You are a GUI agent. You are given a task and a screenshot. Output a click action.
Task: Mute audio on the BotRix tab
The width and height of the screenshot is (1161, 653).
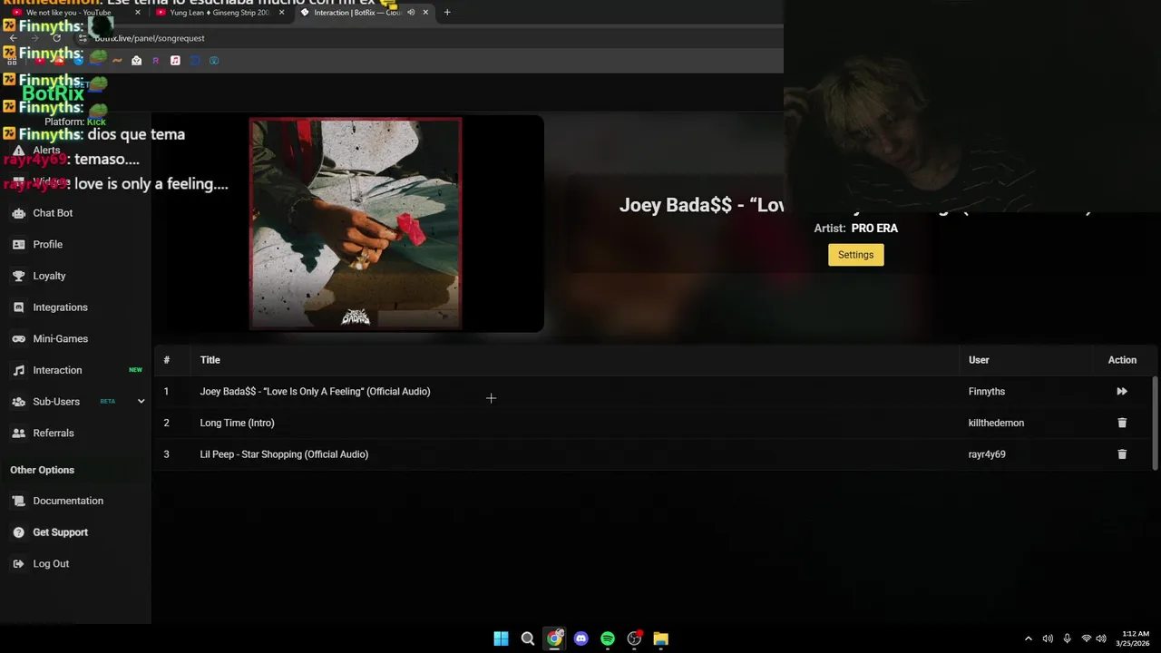click(411, 13)
